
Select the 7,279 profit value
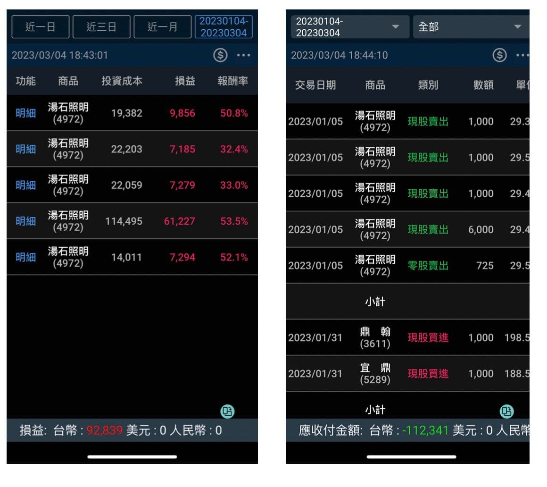pyautogui.click(x=182, y=185)
